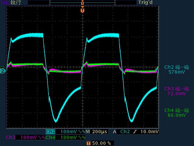The height and width of the screenshot is (146, 194).
Task: Click the orange trigger position marker above the graticule
Action: [82, 10]
